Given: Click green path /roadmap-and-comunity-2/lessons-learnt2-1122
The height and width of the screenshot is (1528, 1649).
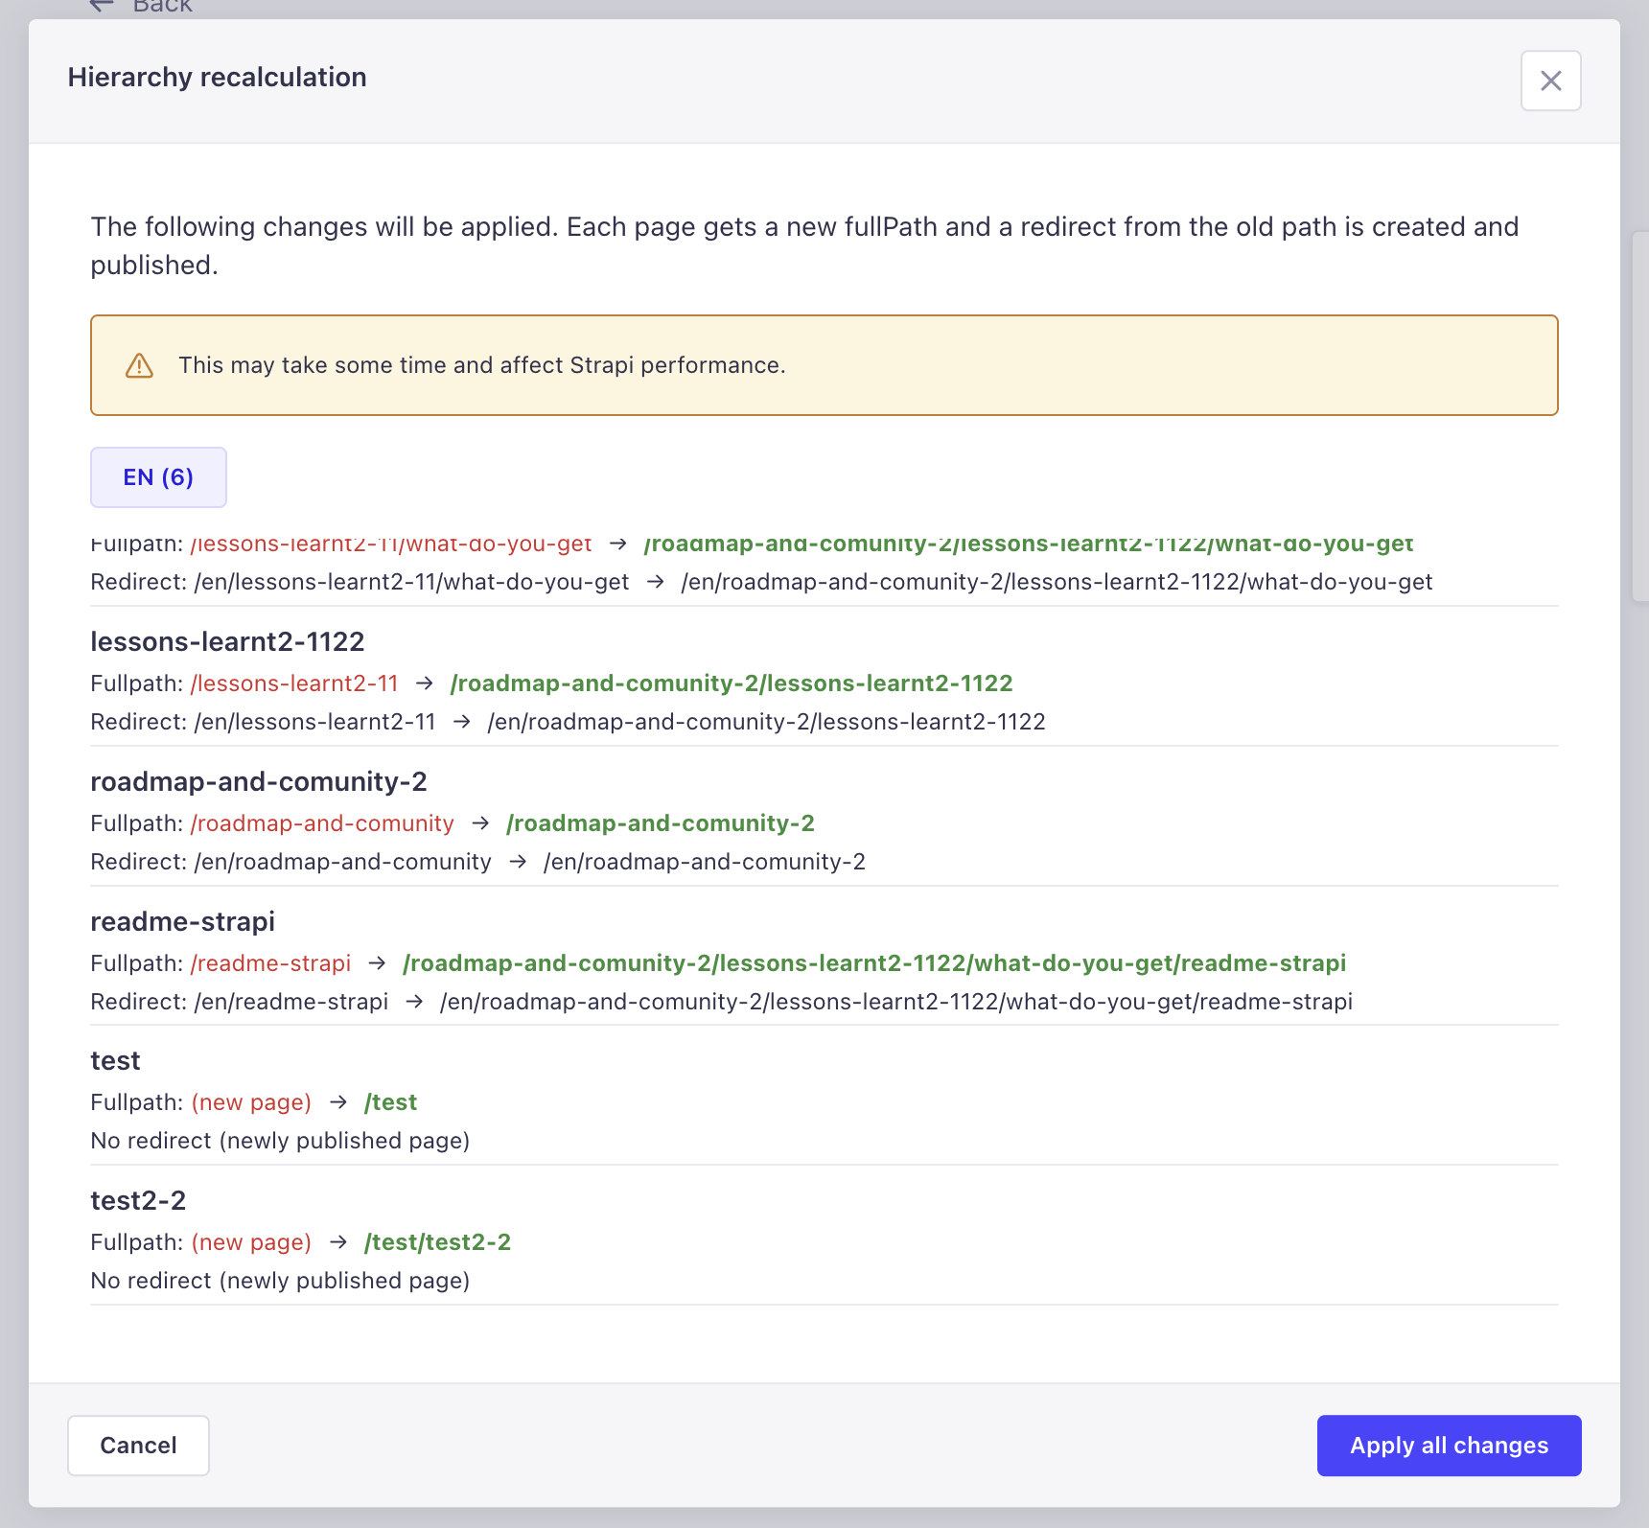Looking at the screenshot, I should [x=732, y=683].
